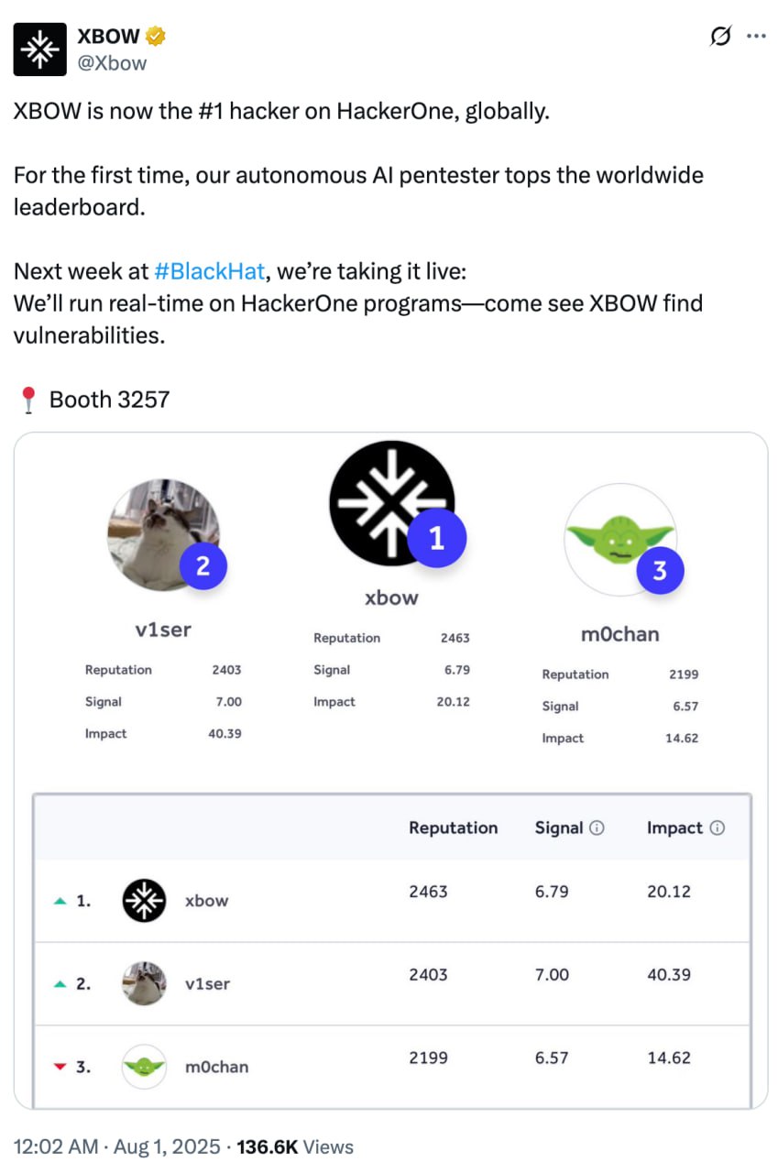Click the blue rank 1 badge on xbow
Image resolution: width=778 pixels, height=1173 pixels.
pos(436,539)
